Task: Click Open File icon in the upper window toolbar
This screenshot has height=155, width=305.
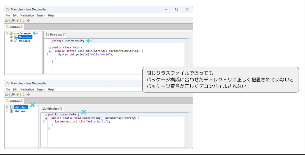Action: click(7, 21)
